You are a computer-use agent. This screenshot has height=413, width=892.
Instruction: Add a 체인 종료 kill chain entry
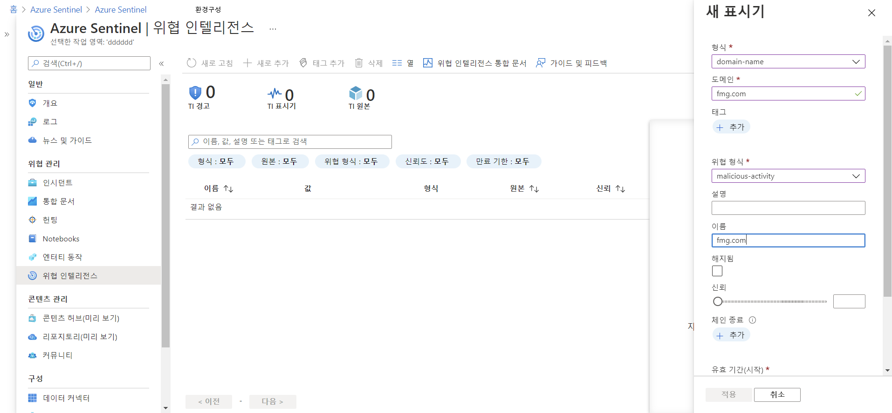[x=731, y=335]
